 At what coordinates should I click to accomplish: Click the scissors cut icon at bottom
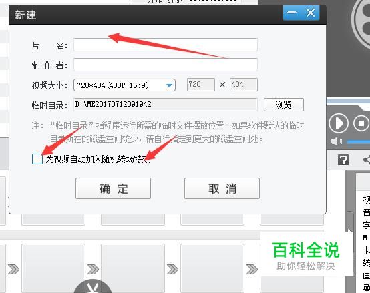pos(92,286)
